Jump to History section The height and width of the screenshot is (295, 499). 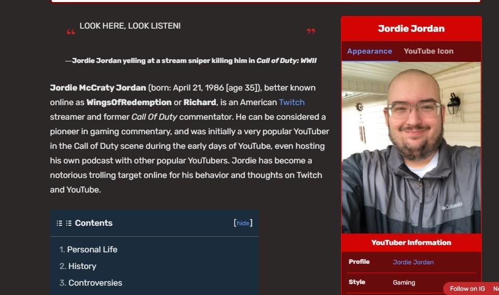click(x=82, y=266)
